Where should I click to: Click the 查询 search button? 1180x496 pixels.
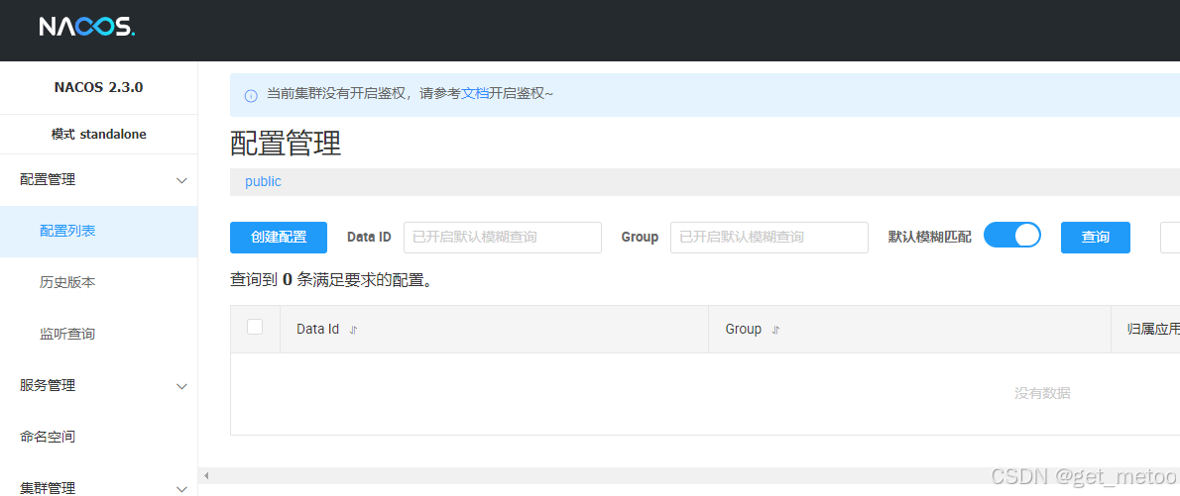[x=1095, y=238]
